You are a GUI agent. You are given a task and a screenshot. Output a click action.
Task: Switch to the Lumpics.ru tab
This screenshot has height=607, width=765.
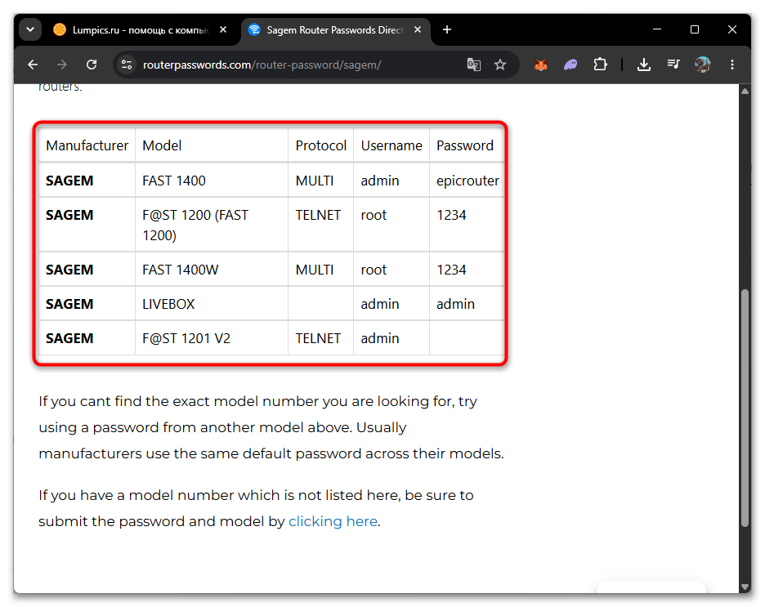tap(141, 29)
